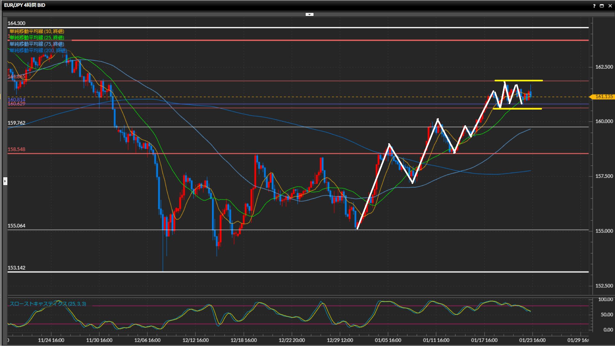Click the window restore icon in title bar
The image size is (615, 346).
(x=602, y=6)
